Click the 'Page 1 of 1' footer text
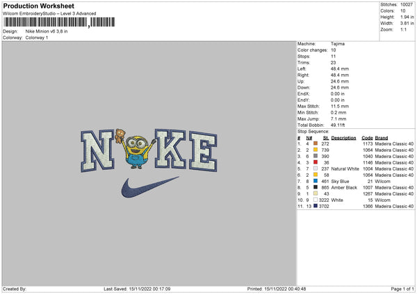The image size is (417, 294). click(402, 289)
